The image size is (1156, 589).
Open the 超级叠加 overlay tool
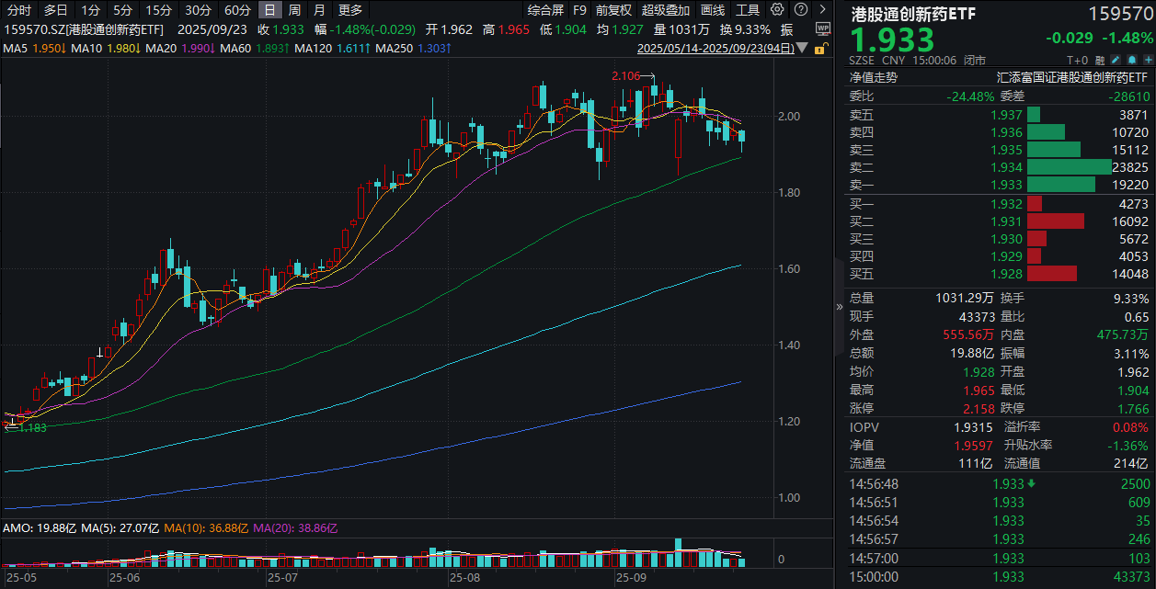point(665,10)
